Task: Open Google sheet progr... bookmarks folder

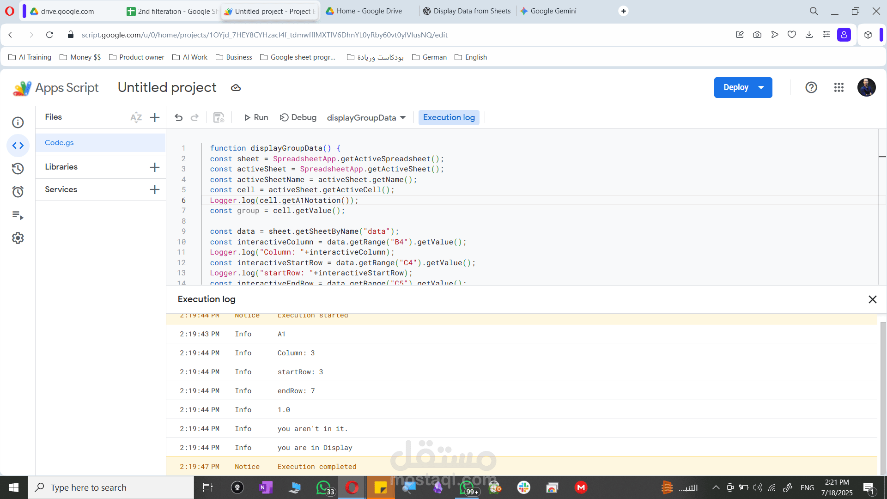Action: pos(298,57)
